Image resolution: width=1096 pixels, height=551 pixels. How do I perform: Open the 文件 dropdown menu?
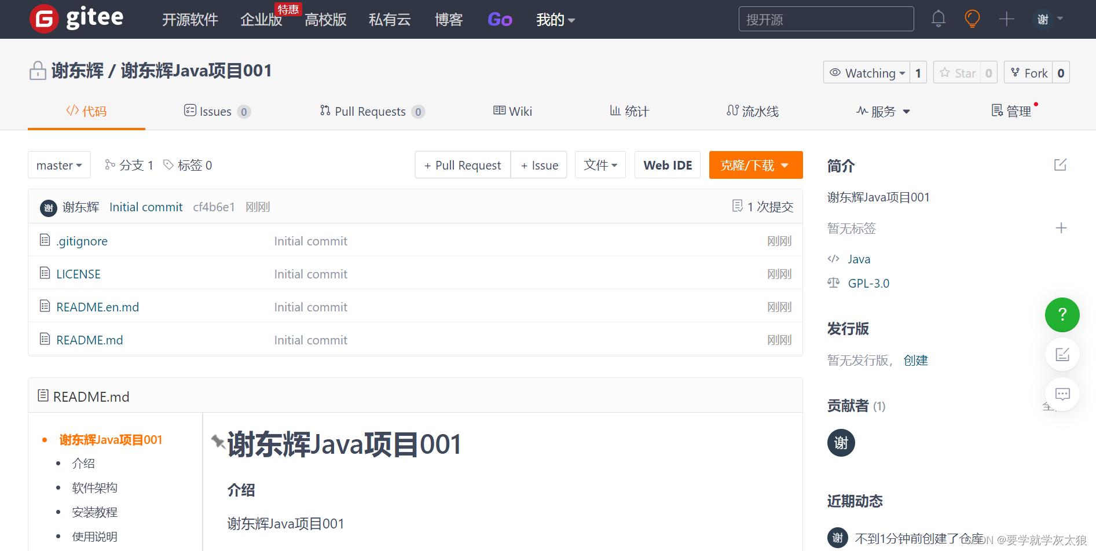coord(600,166)
